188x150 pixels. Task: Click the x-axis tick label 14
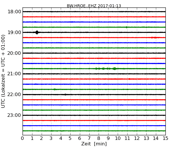point(156,138)
